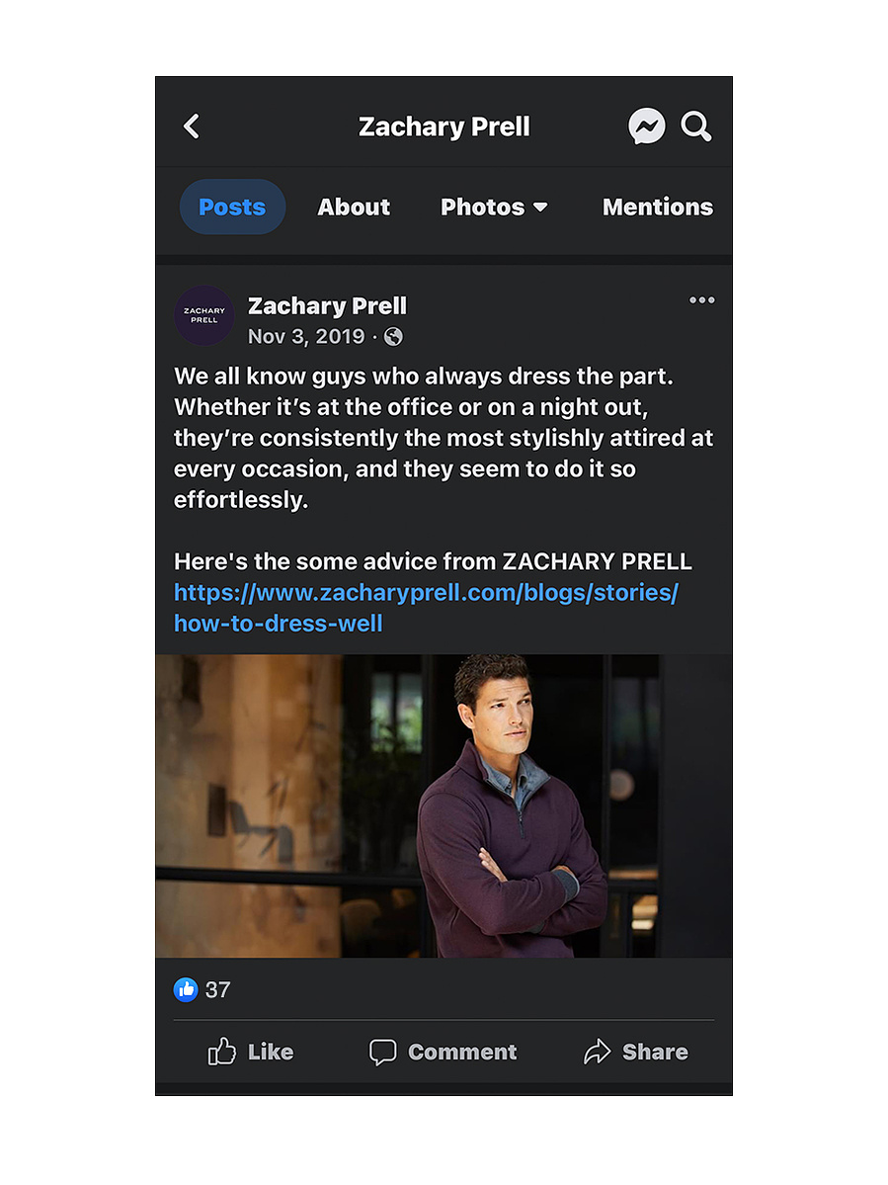Tap the back arrow icon
888x1185 pixels.
(x=192, y=127)
